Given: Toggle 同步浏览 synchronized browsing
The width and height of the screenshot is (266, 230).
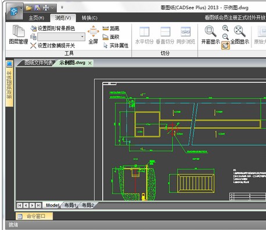Looking at the screenshot, I should coord(186,35).
